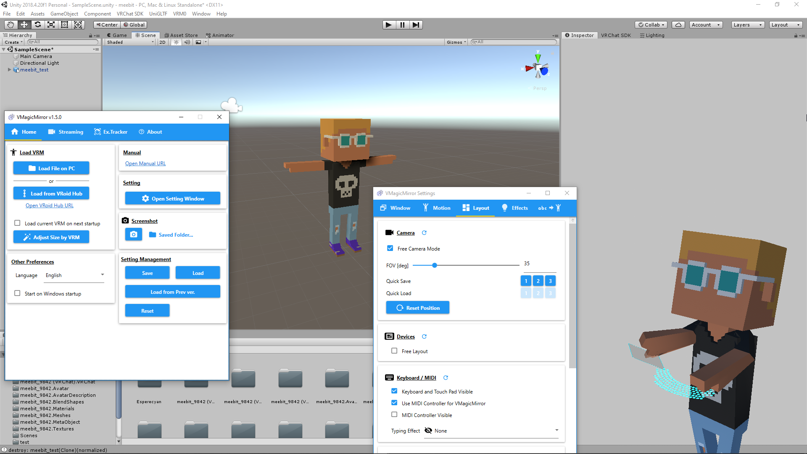This screenshot has height=454, width=807.
Task: Uncheck Free Camera Mode
Action: click(390, 248)
